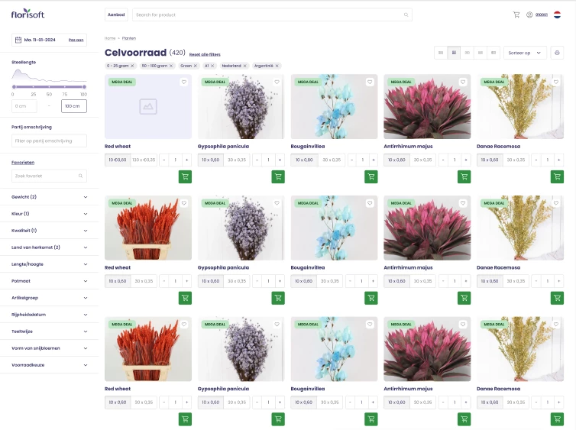Open the shopping cart in the header
This screenshot has width=576, height=430.
516,15
